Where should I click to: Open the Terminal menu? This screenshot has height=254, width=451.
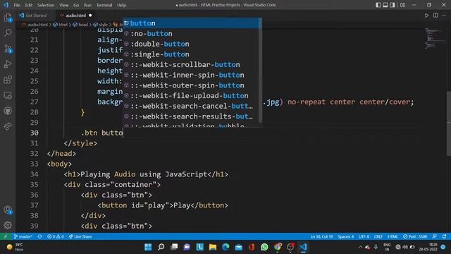coord(104,5)
